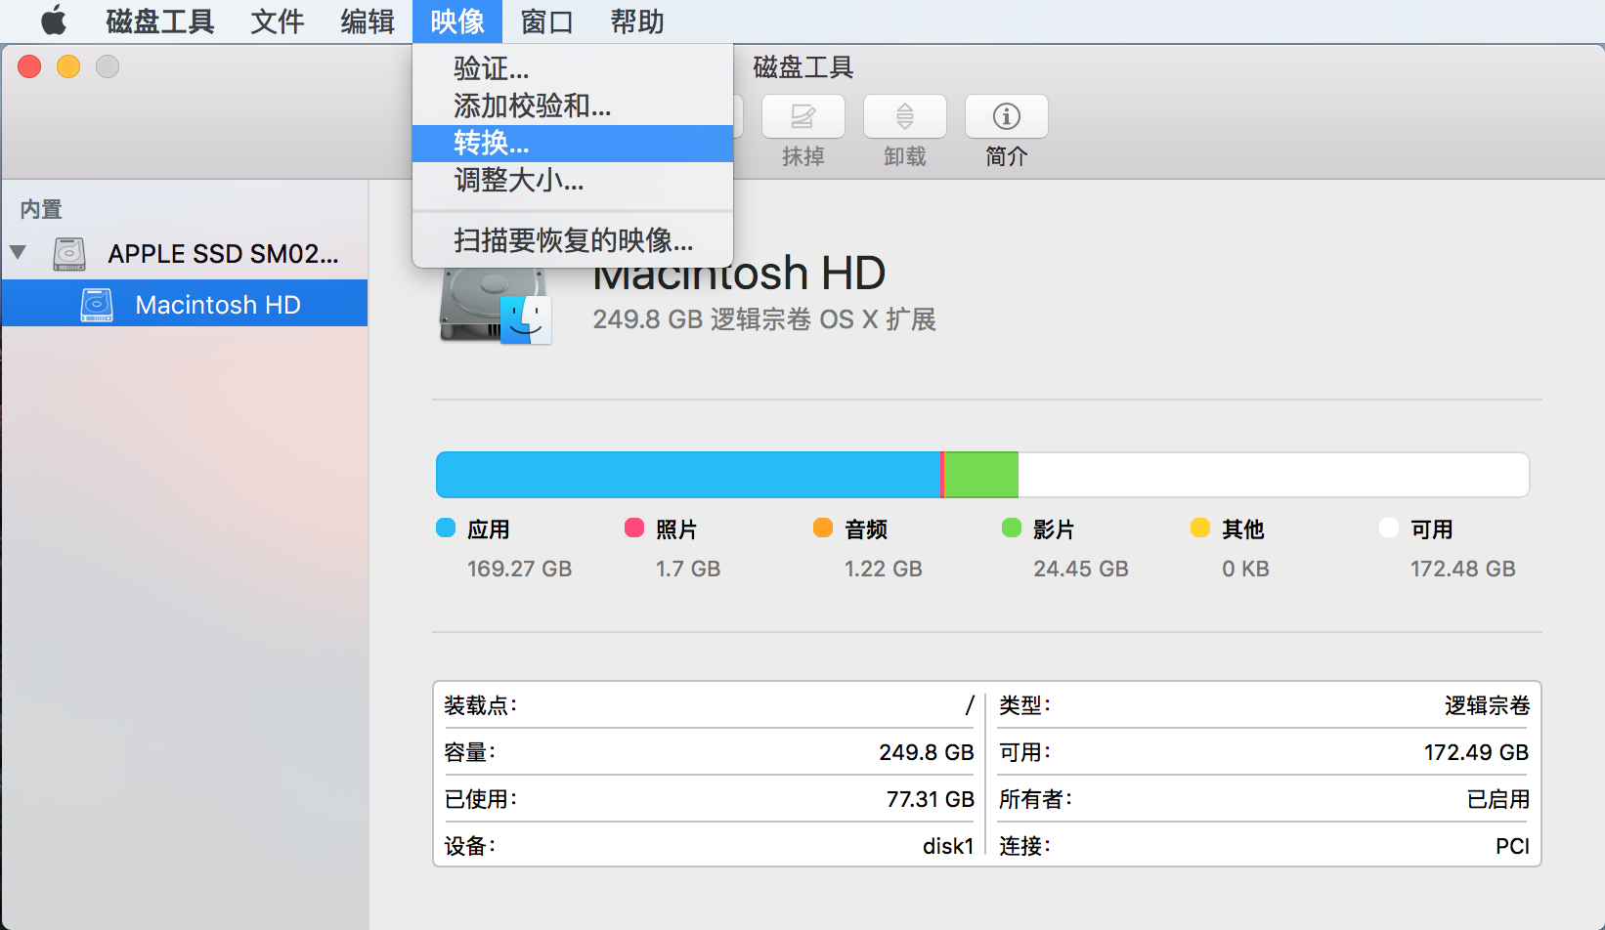The image size is (1605, 930).
Task: Click the 连接 value PCI
Action: [x=1512, y=846]
